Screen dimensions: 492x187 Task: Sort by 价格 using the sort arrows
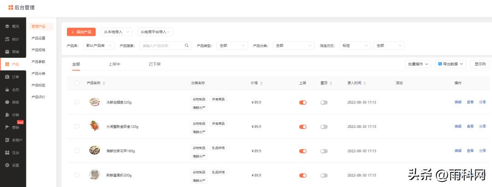[261, 83]
